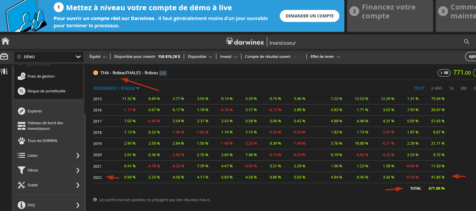The image size is (476, 211).
Task: Expand the Outils submenu chevron
Action: coord(78,185)
